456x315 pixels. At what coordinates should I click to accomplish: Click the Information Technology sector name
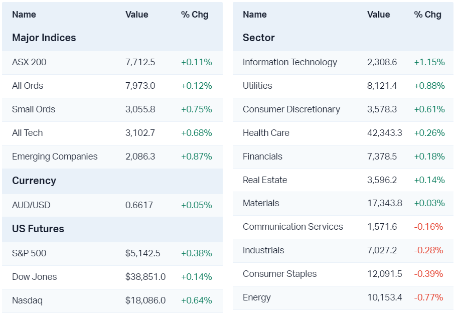[x=290, y=62]
